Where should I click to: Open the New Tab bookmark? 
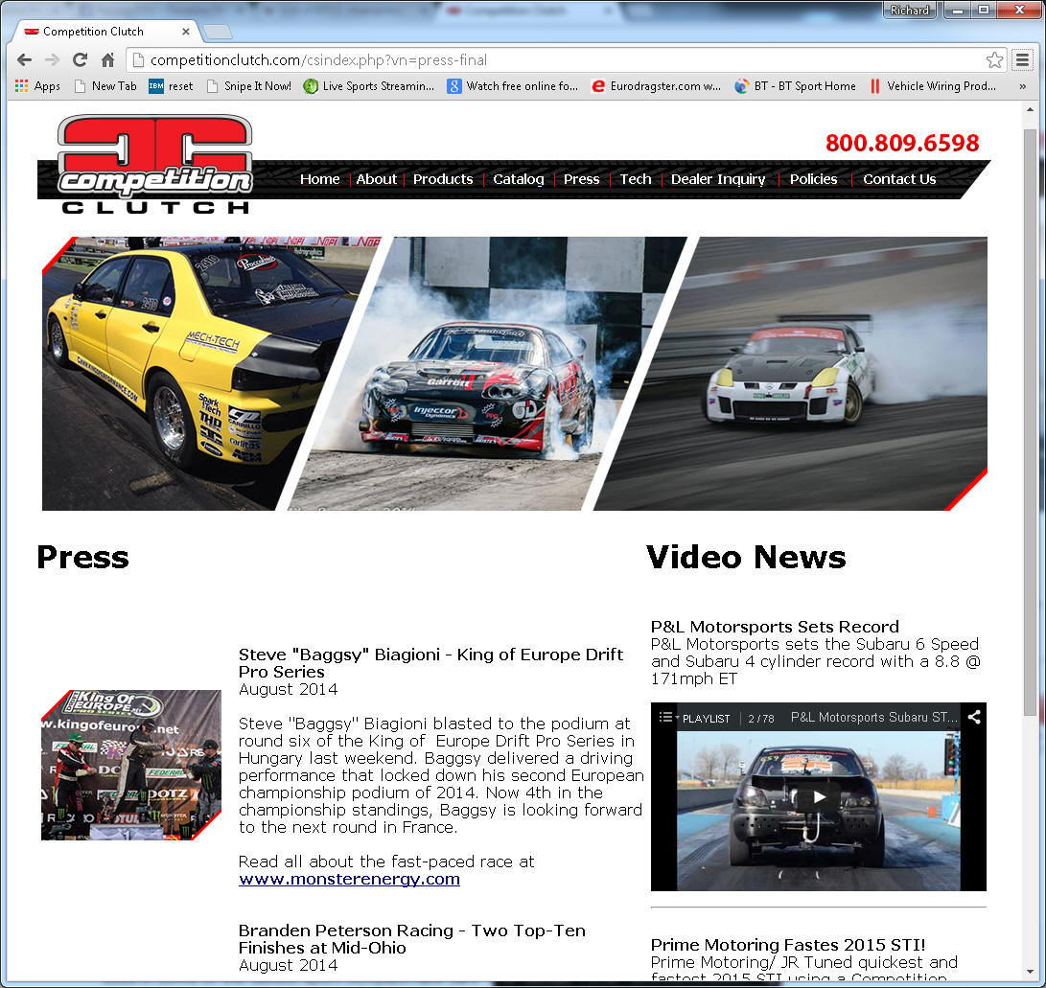(105, 86)
